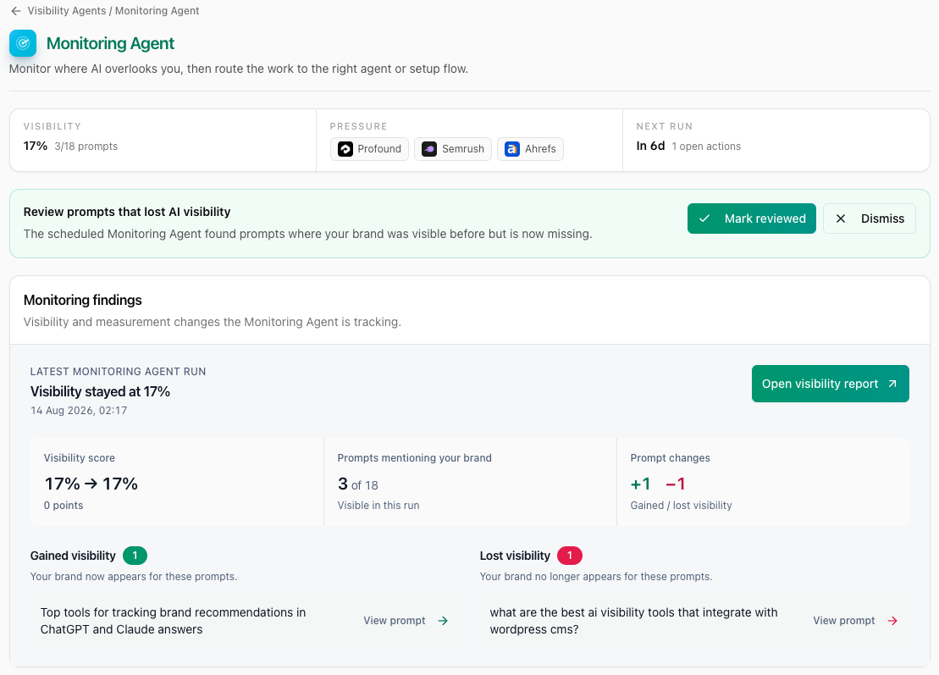This screenshot has height=675, width=939.
Task: Click the red arrow beside lost View prompt
Action: pyautogui.click(x=892, y=621)
